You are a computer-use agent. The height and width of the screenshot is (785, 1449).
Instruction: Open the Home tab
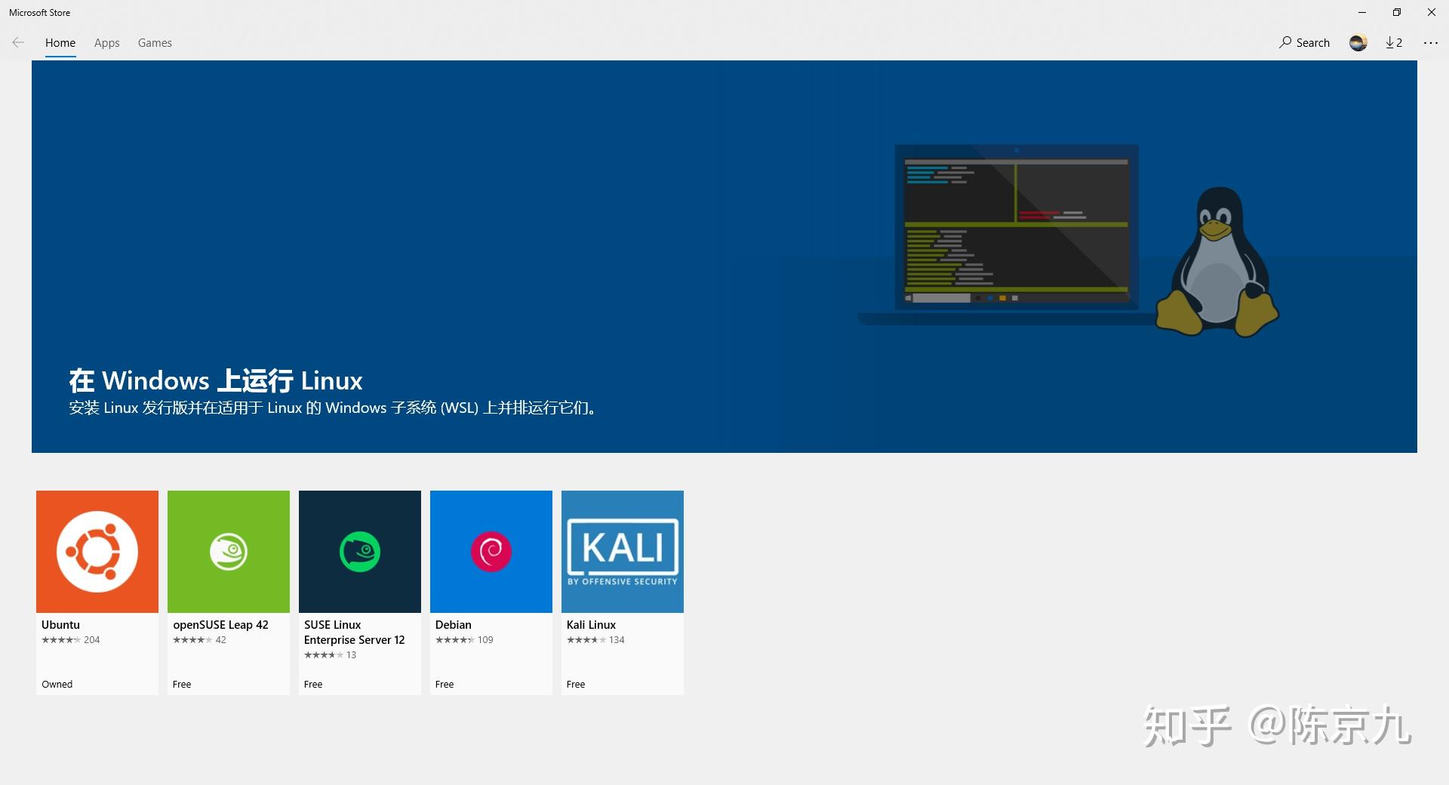coord(60,43)
